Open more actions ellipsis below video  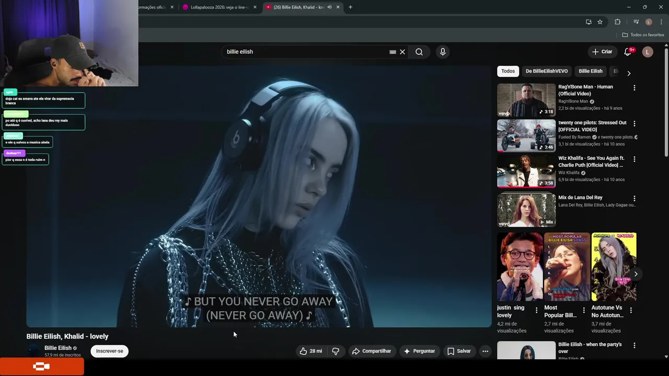(485, 351)
